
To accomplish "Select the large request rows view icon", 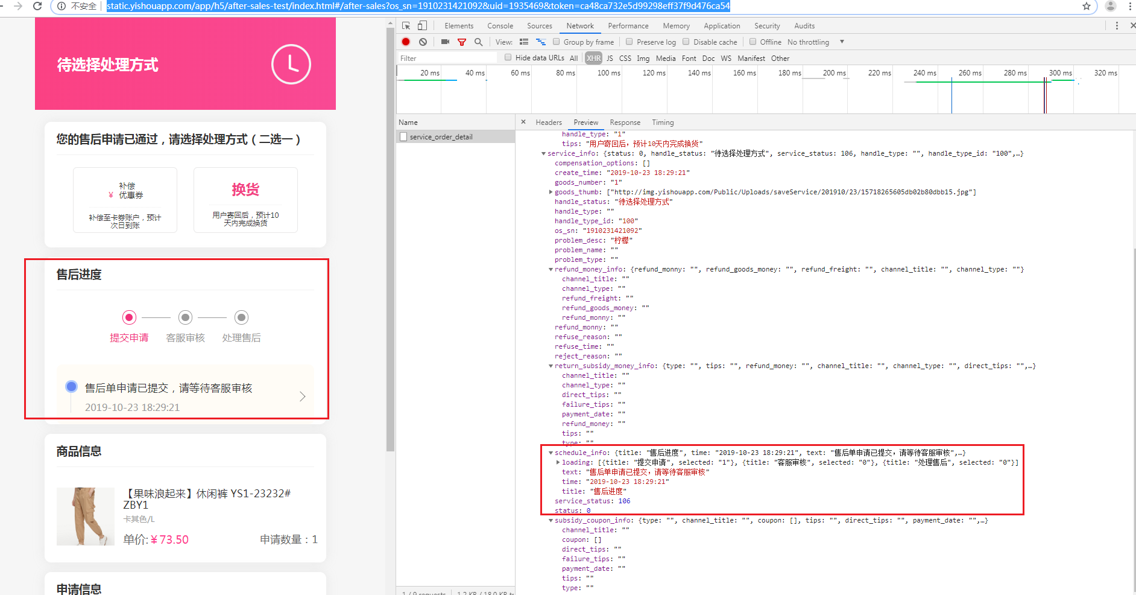I will [x=524, y=42].
